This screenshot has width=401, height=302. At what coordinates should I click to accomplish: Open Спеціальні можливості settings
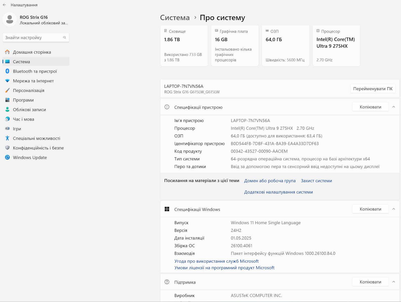[x=36, y=138]
